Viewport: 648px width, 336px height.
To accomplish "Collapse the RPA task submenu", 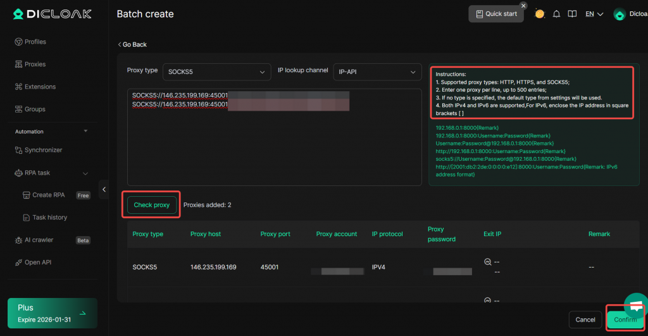I will 85,173.
